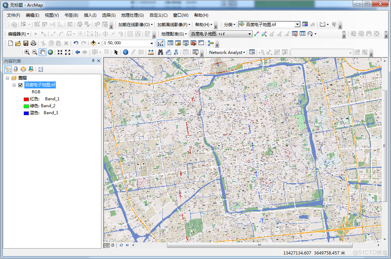This screenshot has width=391, height=259.
Task: Click the pin on 内容列表 panel
Action: pyautogui.click(x=93, y=61)
